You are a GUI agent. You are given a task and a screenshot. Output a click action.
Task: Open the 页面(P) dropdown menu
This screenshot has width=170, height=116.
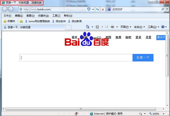coord(126,27)
